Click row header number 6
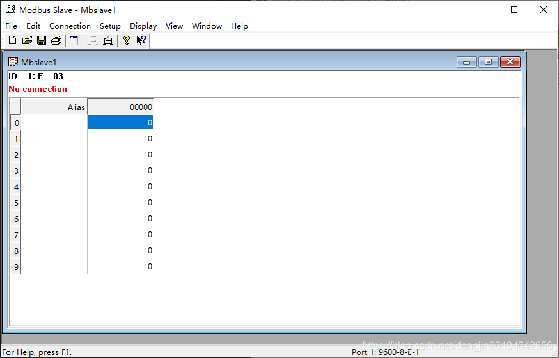 click(16, 219)
